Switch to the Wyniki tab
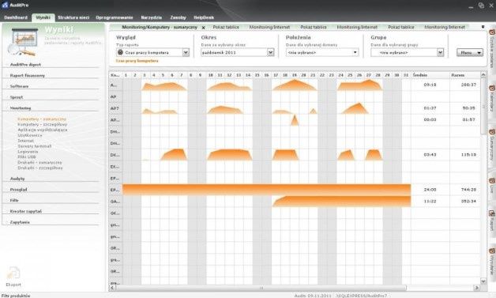 coord(43,17)
